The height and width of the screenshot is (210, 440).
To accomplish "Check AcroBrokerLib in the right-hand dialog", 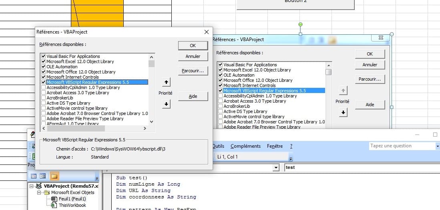I will (x=220, y=106).
